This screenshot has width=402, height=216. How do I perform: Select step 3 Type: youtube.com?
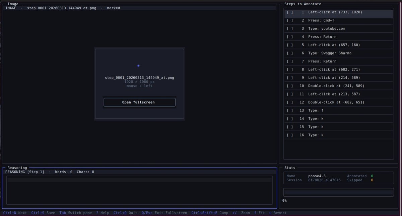pos(338,28)
